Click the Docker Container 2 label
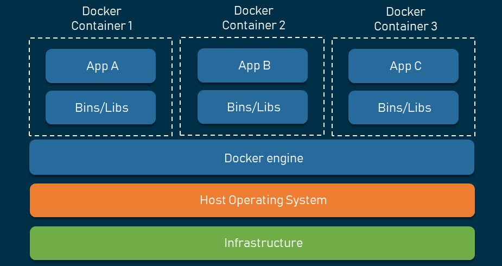This screenshot has width=502, height=266. click(x=253, y=17)
